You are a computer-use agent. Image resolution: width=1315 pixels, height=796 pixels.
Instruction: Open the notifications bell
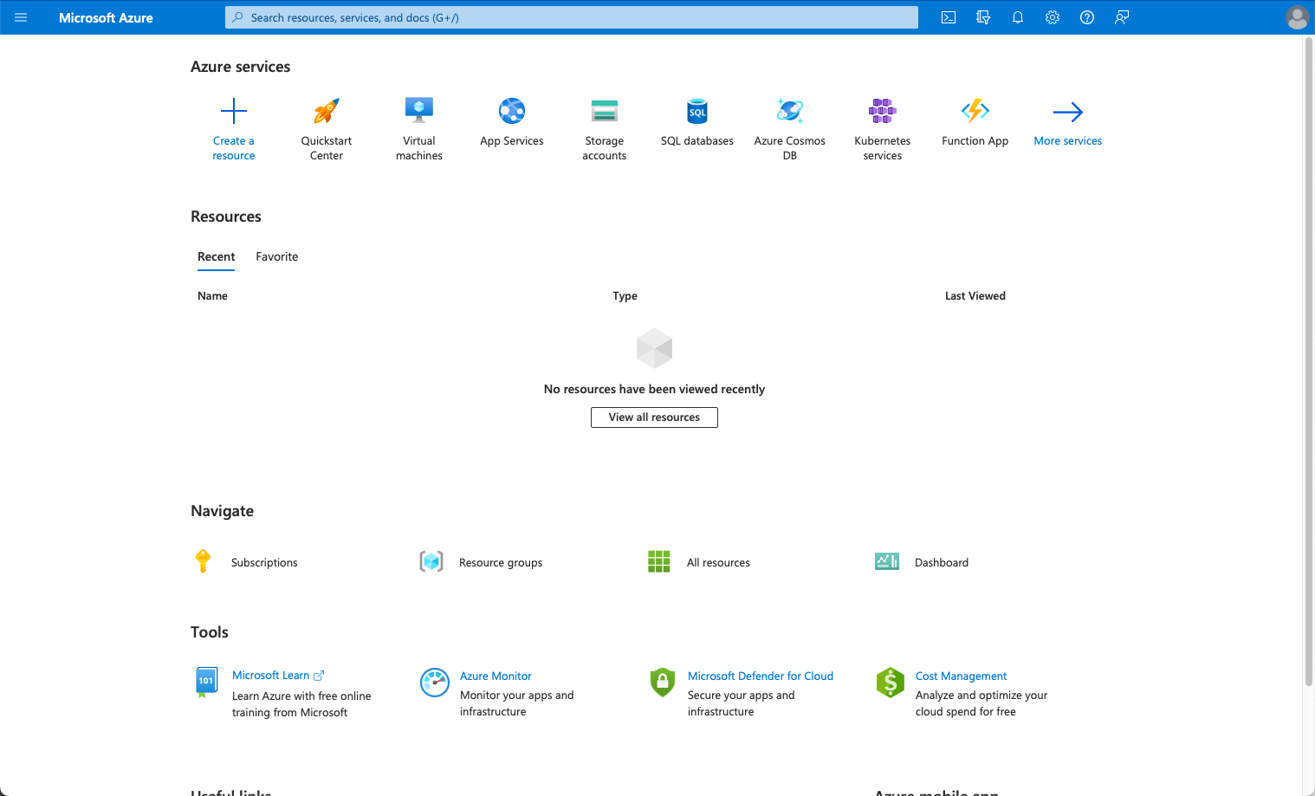[1018, 17]
